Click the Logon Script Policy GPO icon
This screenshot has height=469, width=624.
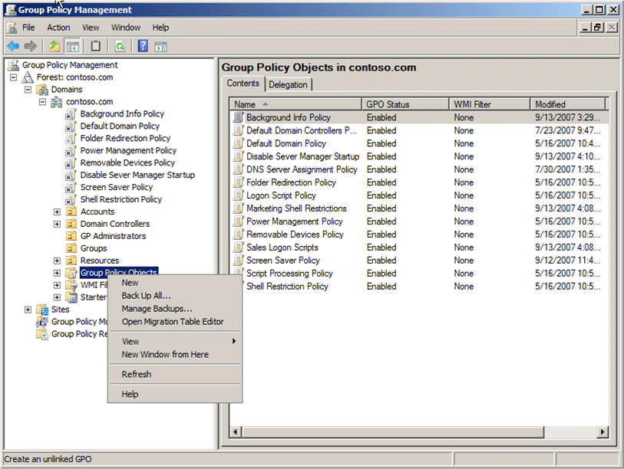click(238, 195)
